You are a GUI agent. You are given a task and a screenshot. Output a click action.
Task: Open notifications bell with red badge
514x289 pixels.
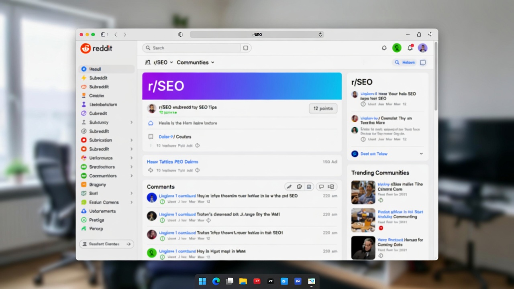[x=410, y=48]
